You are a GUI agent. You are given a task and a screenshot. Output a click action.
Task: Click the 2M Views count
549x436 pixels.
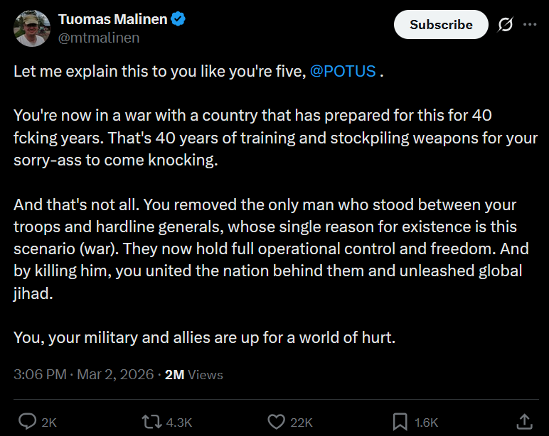(193, 374)
